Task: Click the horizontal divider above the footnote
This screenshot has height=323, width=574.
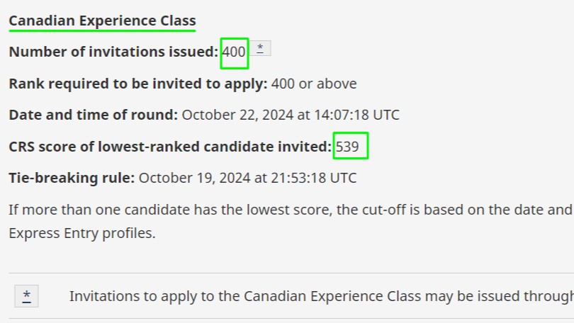Action: 291,273
